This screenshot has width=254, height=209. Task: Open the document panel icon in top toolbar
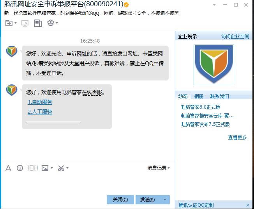pyautogui.click(x=38, y=23)
